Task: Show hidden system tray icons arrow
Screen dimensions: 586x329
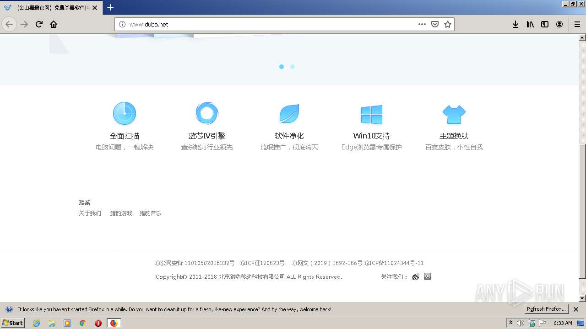Action: 510,323
